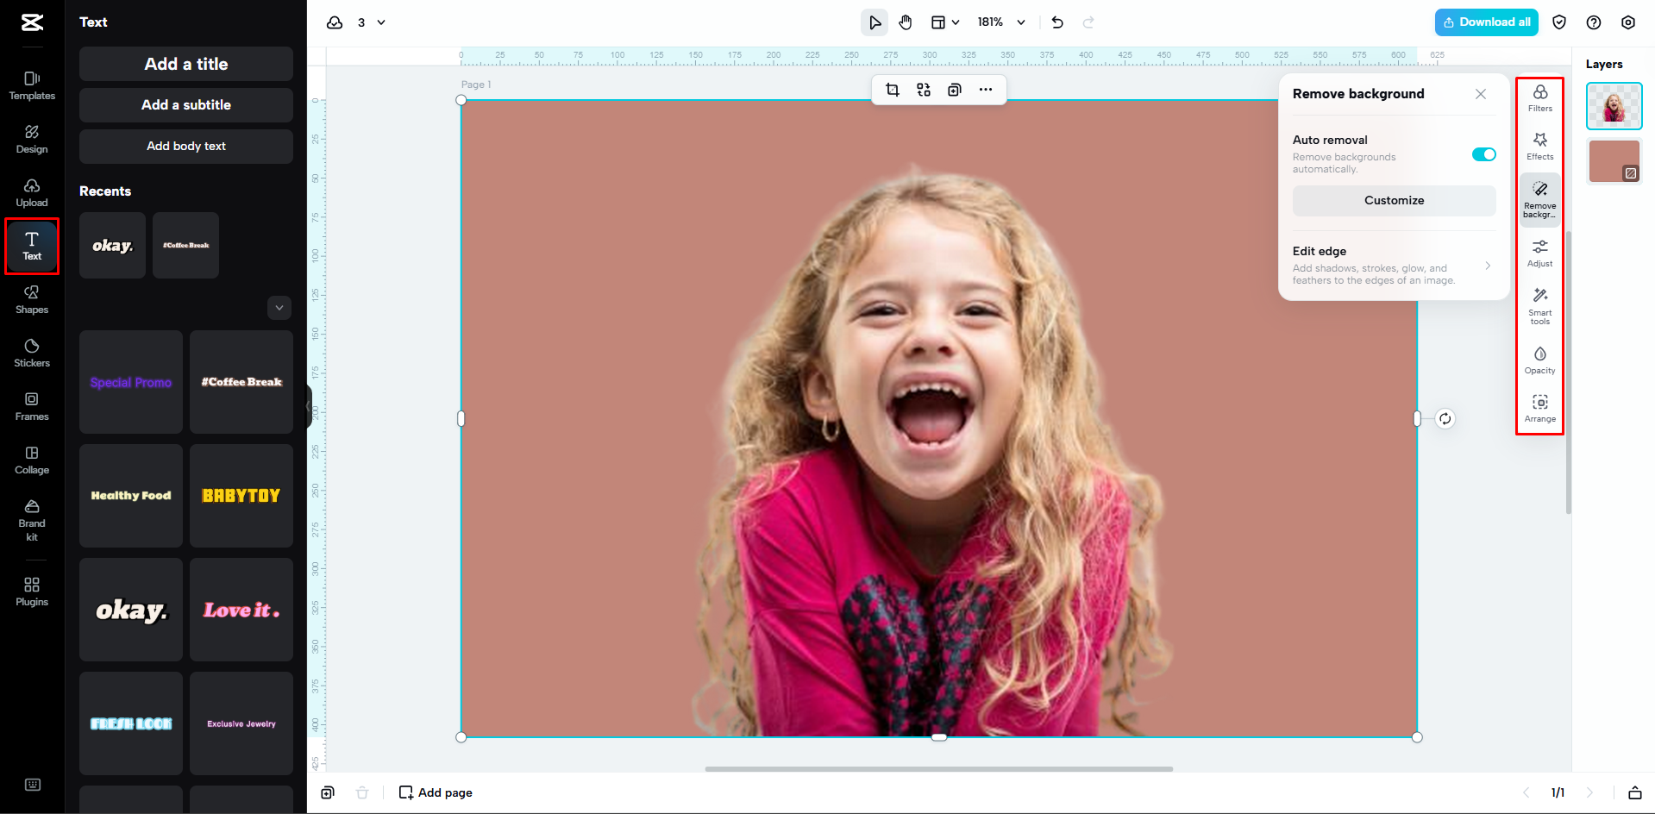The image size is (1655, 814).
Task: Select the Remove background tool
Action: pyautogui.click(x=1539, y=198)
